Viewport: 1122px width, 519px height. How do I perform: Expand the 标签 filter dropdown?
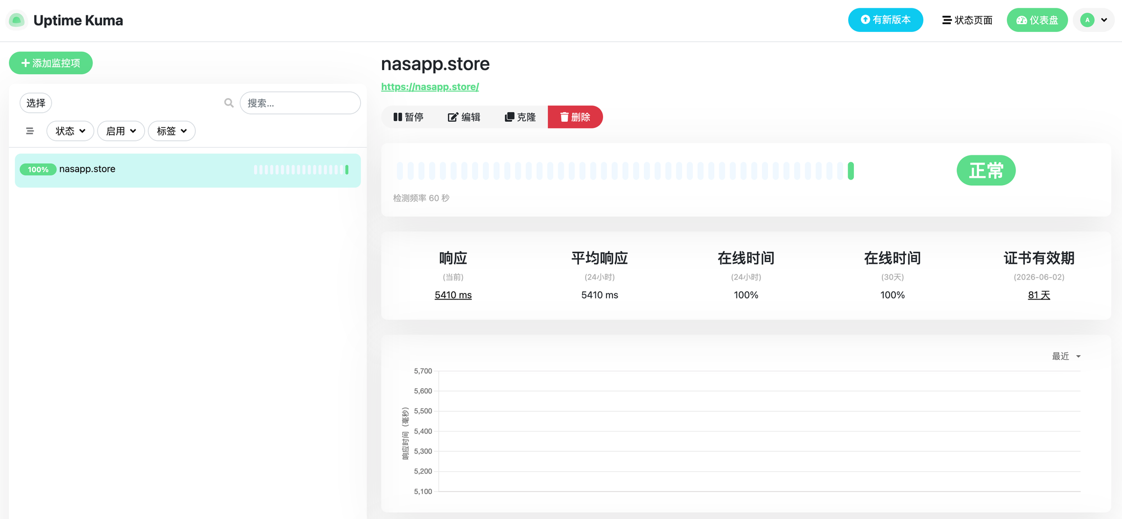point(172,131)
